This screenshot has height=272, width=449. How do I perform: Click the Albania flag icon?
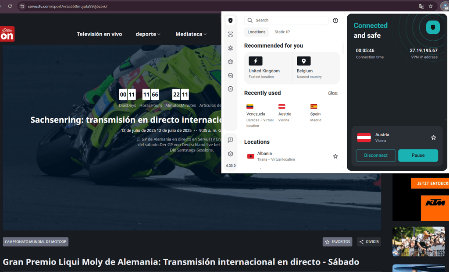[250, 156]
